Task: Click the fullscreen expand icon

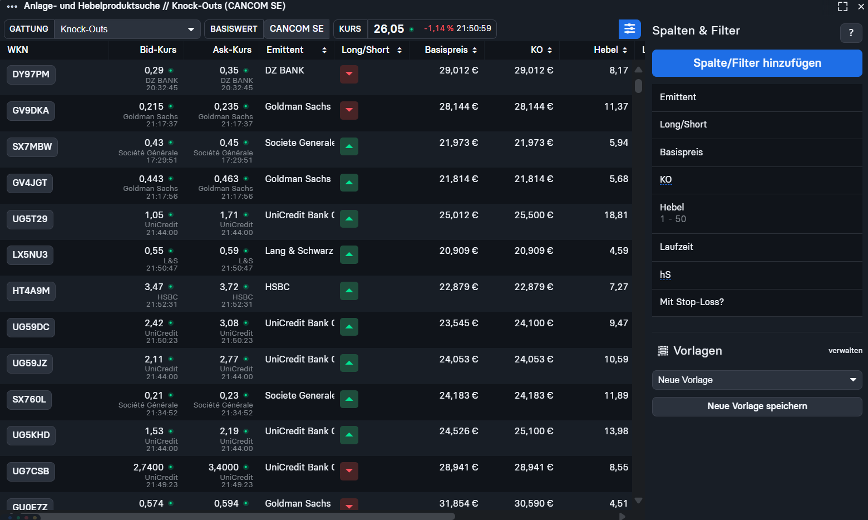Action: (842, 7)
